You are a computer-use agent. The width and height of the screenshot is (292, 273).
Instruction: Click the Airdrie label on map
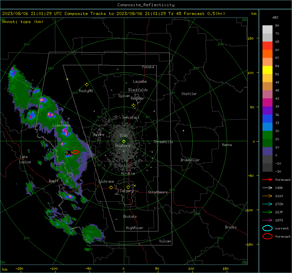coord(128,173)
